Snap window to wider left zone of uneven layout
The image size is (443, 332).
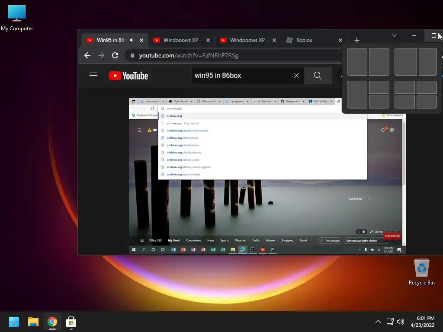coord(406,62)
